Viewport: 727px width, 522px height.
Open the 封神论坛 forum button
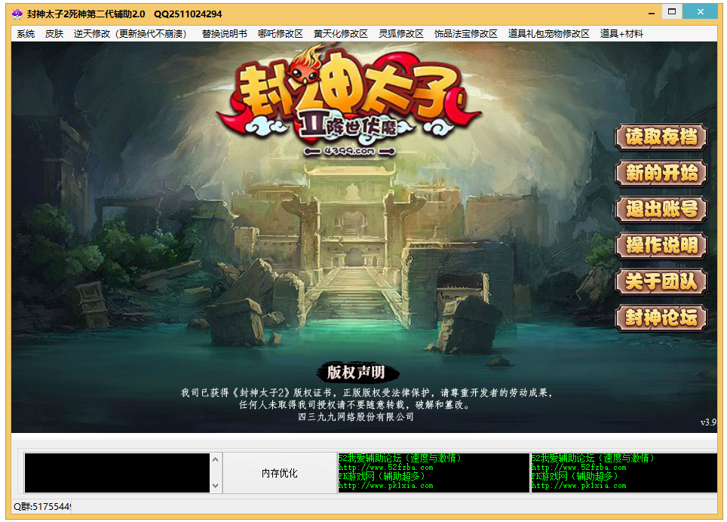661,318
